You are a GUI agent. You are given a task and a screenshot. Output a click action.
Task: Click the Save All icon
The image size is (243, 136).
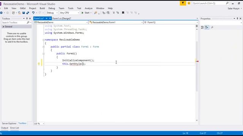(28, 13)
